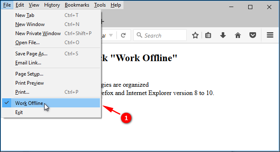Select Print Preview entry

[51, 83]
